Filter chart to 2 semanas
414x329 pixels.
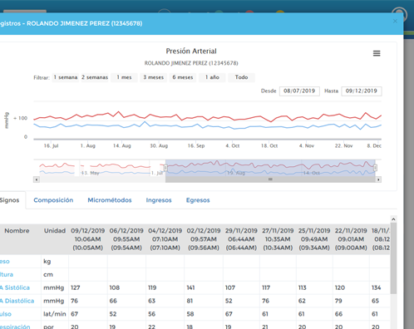[95, 77]
